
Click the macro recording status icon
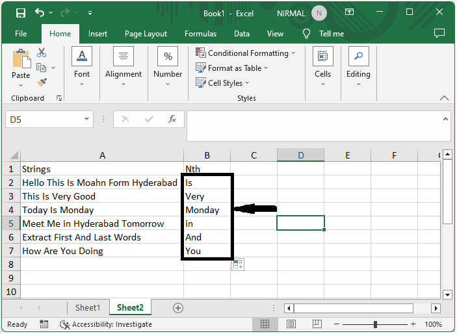pyautogui.click(x=44, y=324)
